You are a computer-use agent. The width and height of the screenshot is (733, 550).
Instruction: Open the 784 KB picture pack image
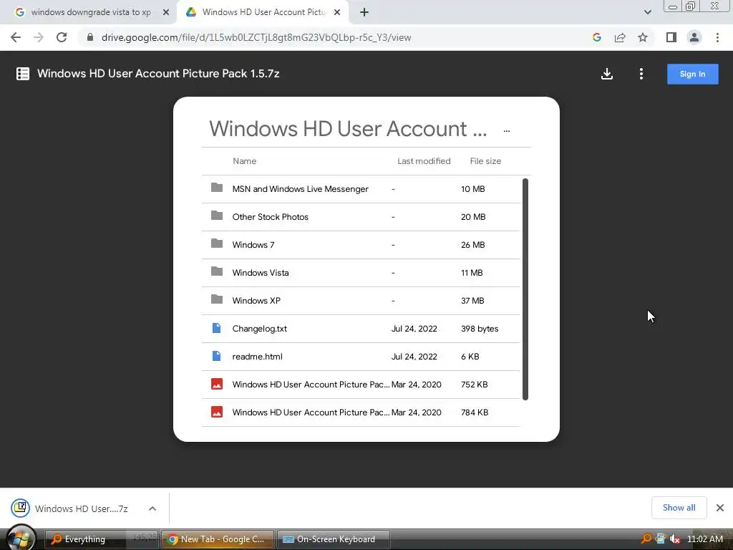point(361,412)
